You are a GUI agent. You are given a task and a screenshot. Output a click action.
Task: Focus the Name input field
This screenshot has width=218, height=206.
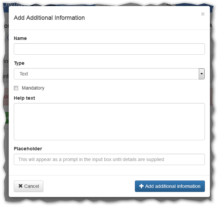[x=109, y=49]
